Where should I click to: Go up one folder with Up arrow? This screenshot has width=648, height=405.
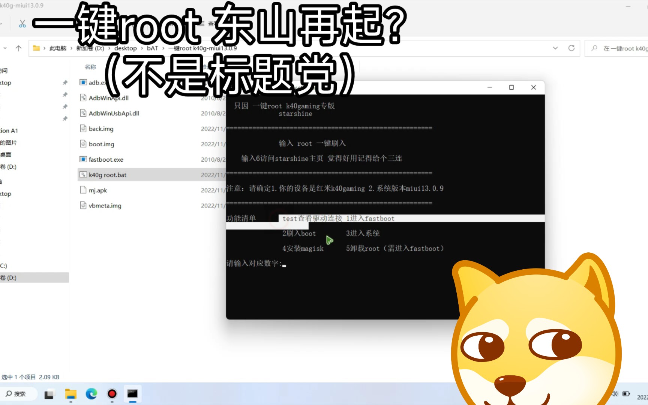(18, 48)
